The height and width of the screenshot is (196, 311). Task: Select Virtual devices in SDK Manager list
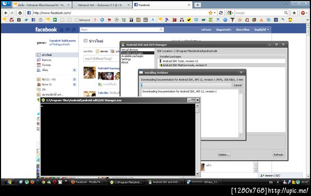point(130,50)
